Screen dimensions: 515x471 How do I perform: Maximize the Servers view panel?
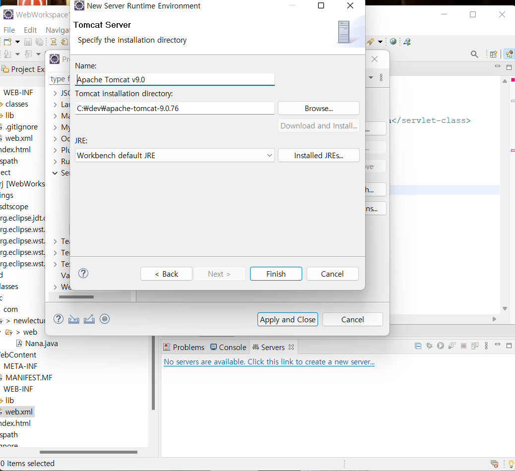(x=509, y=345)
